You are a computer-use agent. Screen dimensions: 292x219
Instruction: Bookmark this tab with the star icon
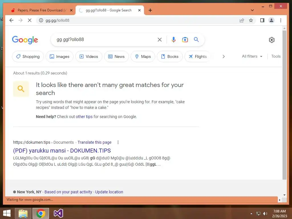click(x=251, y=20)
